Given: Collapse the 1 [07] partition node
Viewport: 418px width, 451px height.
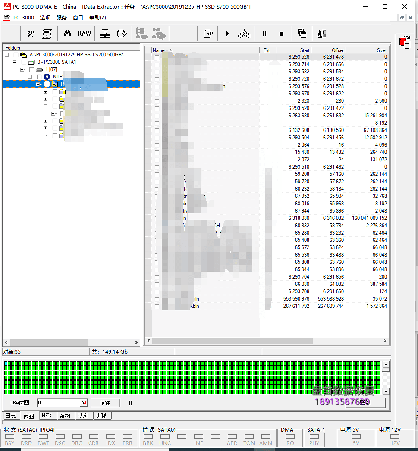Looking at the screenshot, I should [22, 69].
